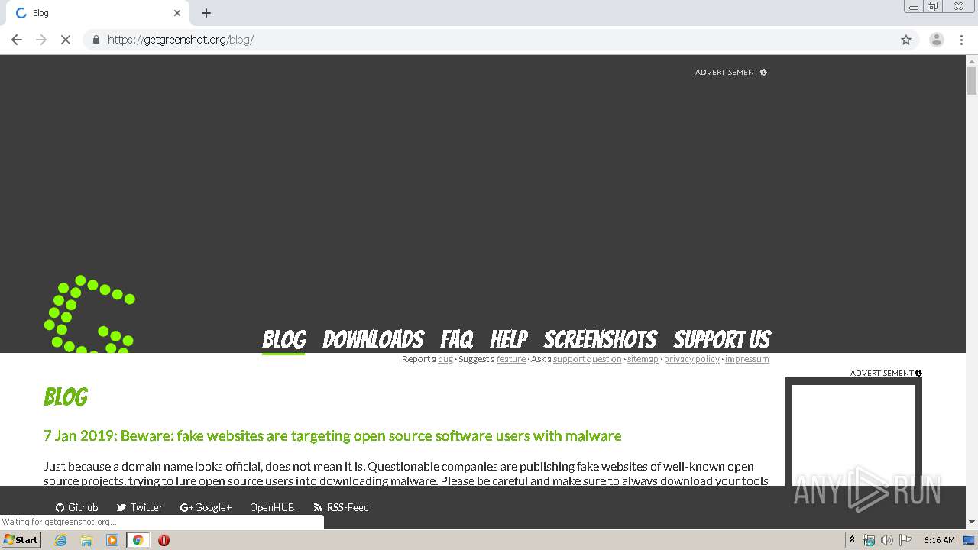This screenshot has width=978, height=550.
Task: Close the Blog tab
Action: pyautogui.click(x=177, y=13)
